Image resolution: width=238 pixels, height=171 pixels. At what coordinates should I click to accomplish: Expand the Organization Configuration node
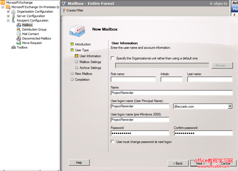[x=8, y=11]
